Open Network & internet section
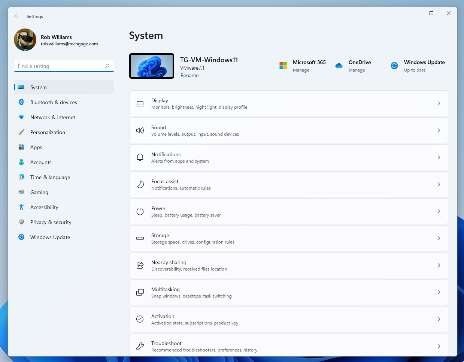 pyautogui.click(x=64, y=117)
